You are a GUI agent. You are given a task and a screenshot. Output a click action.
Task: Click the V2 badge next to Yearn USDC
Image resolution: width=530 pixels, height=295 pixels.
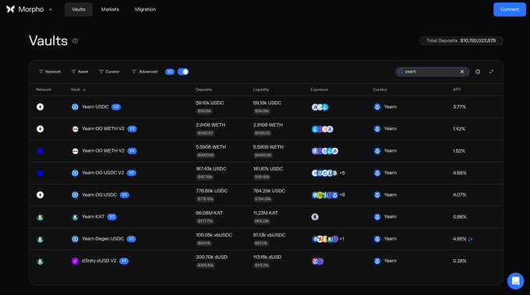coord(116,107)
